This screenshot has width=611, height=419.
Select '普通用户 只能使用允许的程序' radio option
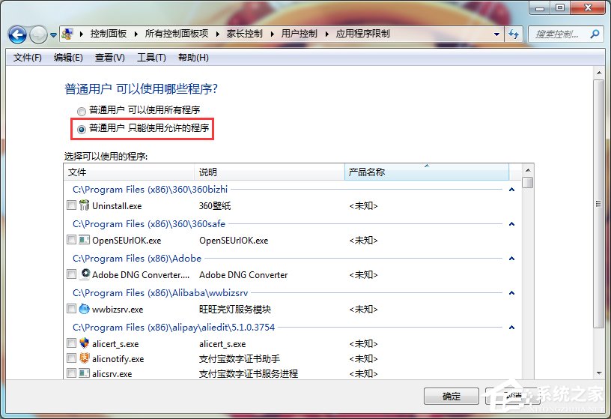[x=82, y=129]
